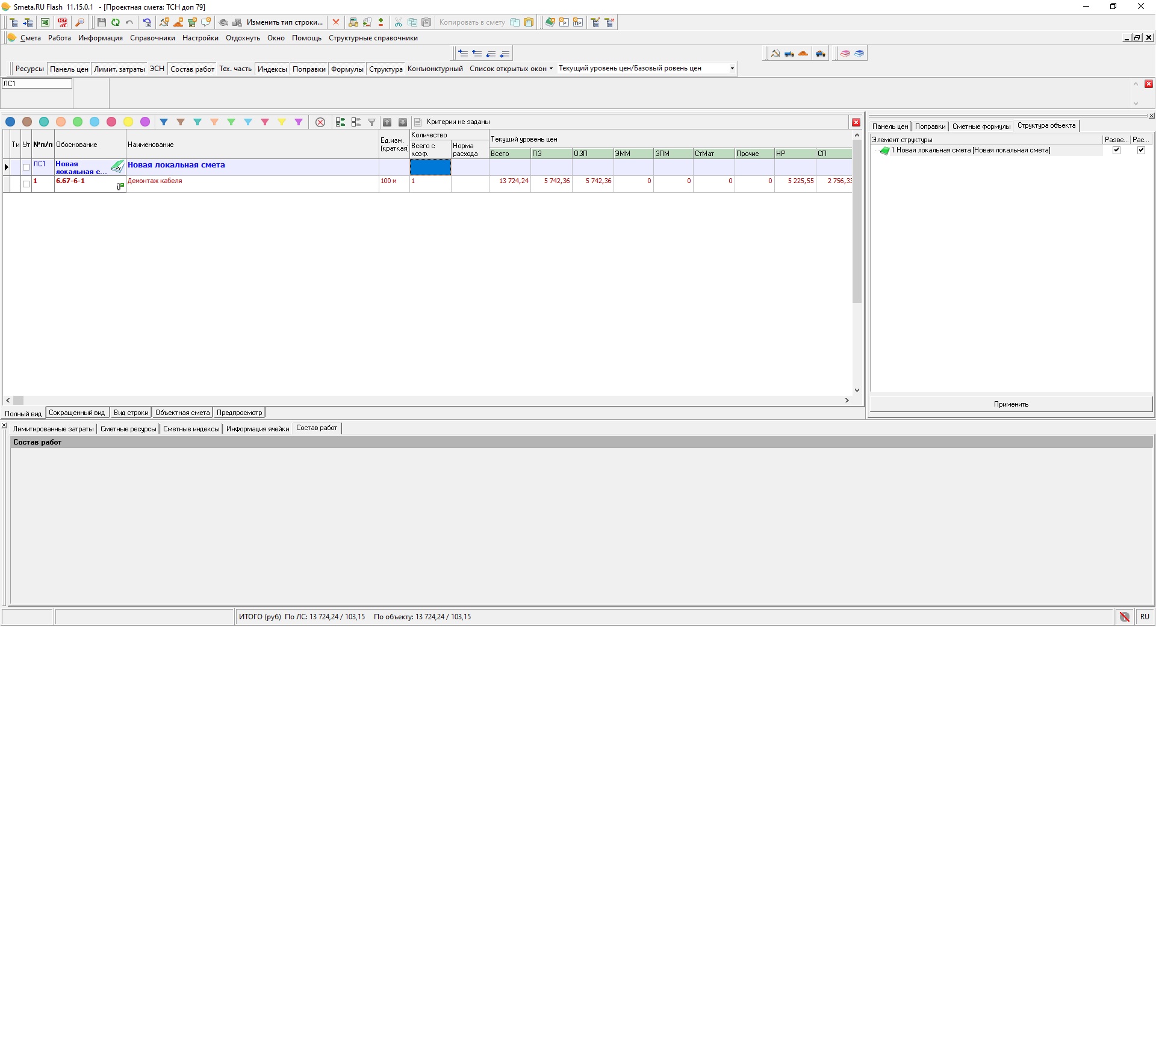
Task: Click the save diskette icon
Action: pyautogui.click(x=101, y=22)
